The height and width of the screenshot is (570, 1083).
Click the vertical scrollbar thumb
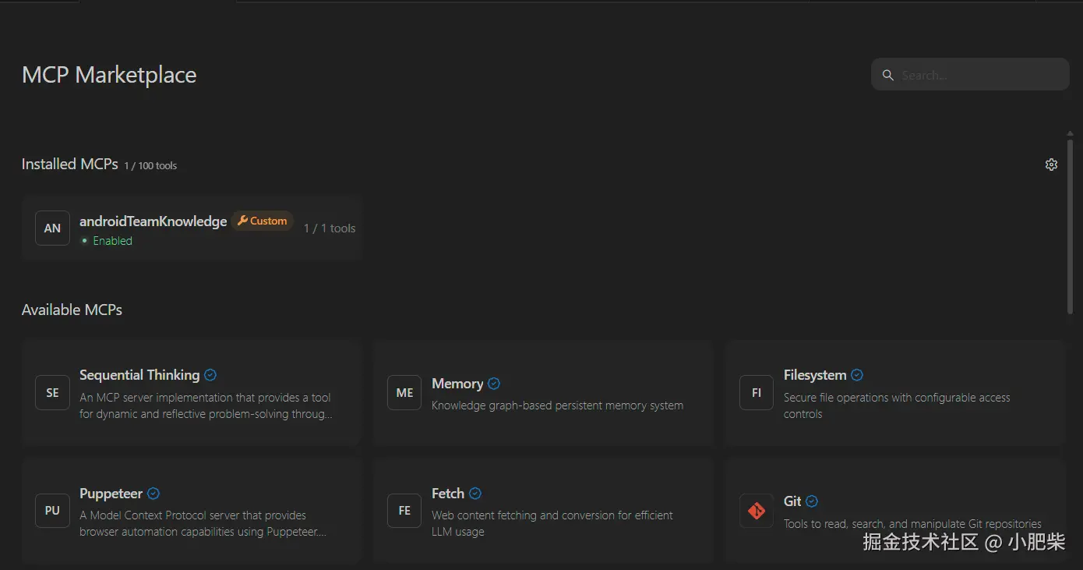pyautogui.click(x=1071, y=226)
